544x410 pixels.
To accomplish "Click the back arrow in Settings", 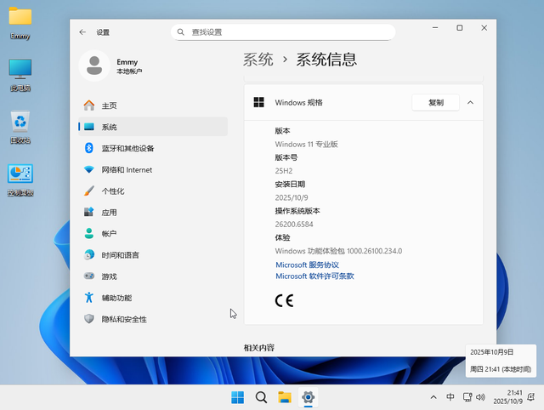I will (82, 32).
